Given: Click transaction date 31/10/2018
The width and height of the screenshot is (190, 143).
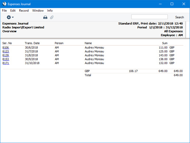Looking at the screenshot, I should coord(32,63).
